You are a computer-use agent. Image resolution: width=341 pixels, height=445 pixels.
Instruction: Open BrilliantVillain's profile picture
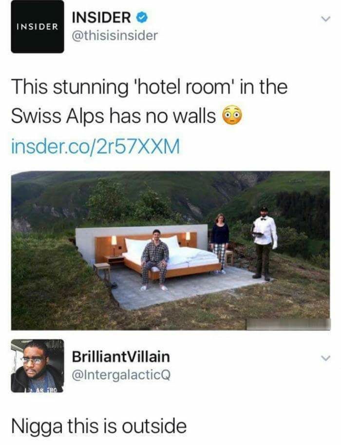[x=38, y=366]
